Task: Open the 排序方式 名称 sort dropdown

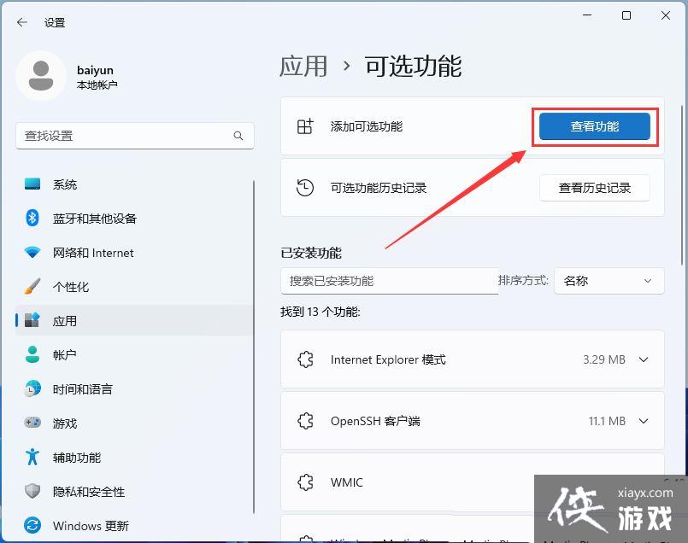Action: tap(609, 280)
